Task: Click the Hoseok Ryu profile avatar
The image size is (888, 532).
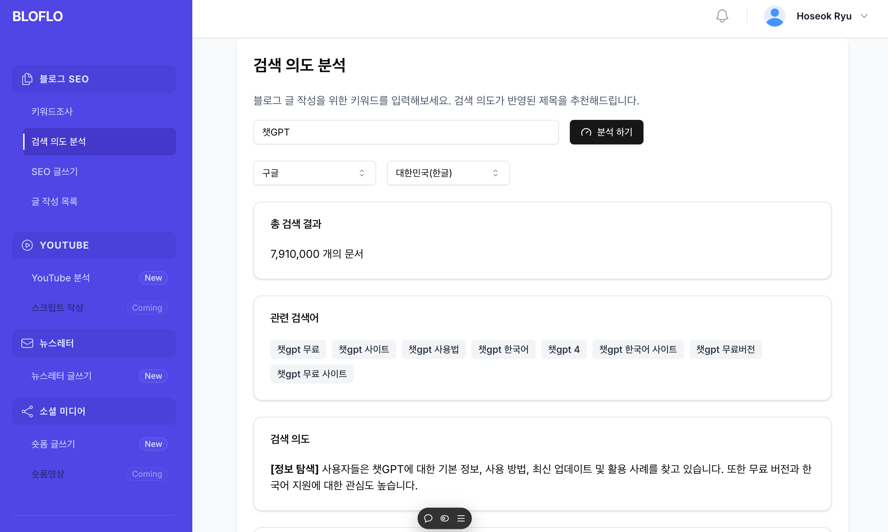Action: [774, 16]
